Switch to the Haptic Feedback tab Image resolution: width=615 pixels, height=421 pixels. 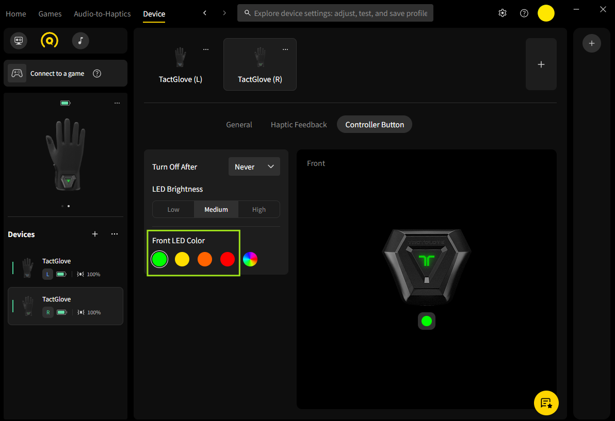[x=299, y=125]
